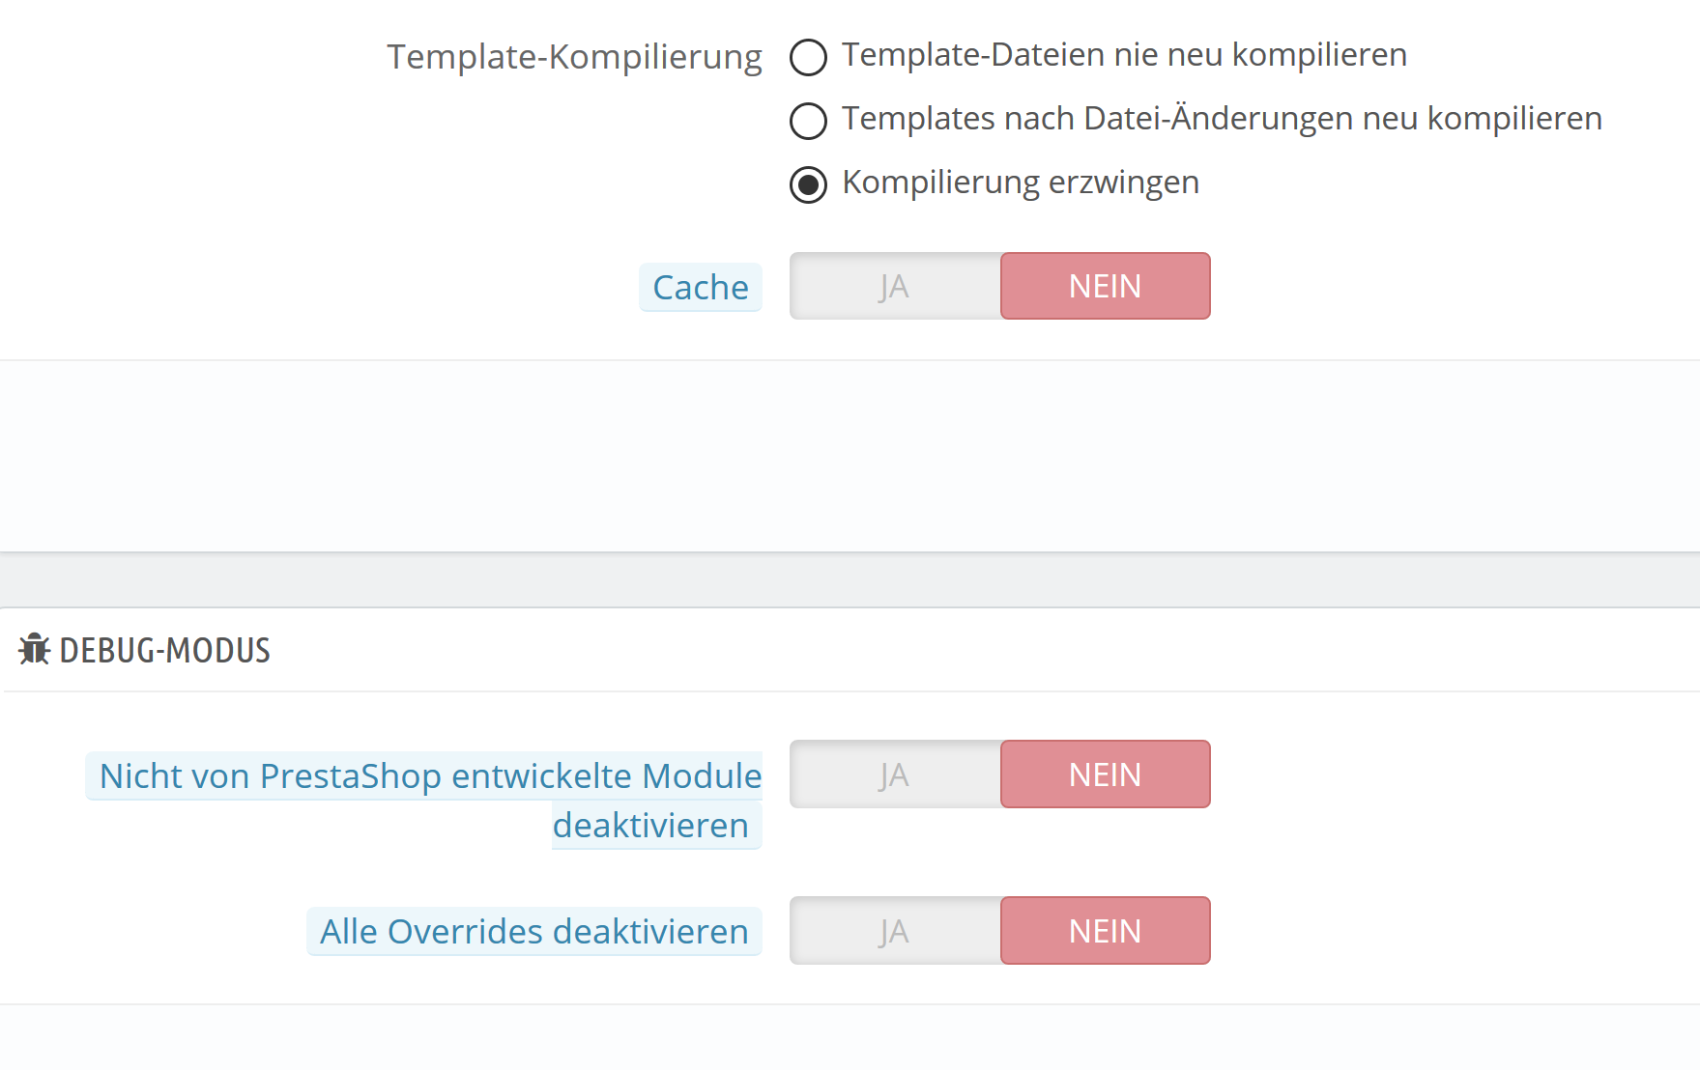Click the 'Kompilierung erzwingen' option text
This screenshot has width=1700, height=1070.
[x=1020, y=183]
